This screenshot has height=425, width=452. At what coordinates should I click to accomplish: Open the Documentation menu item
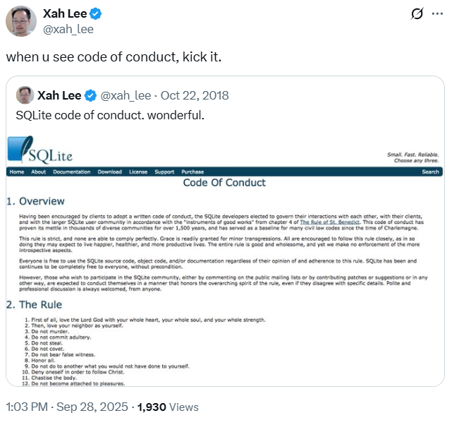pyautogui.click(x=72, y=172)
